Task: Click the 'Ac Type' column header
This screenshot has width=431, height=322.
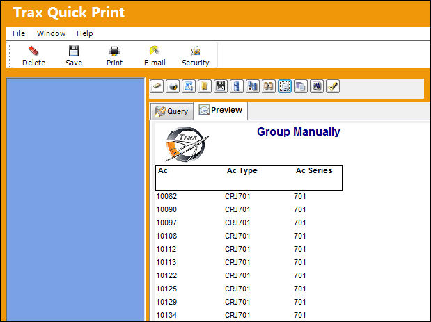Action: [242, 171]
